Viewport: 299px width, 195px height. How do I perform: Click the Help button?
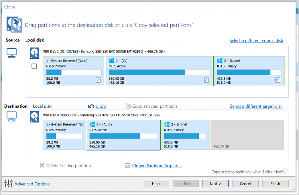[x=156, y=183]
